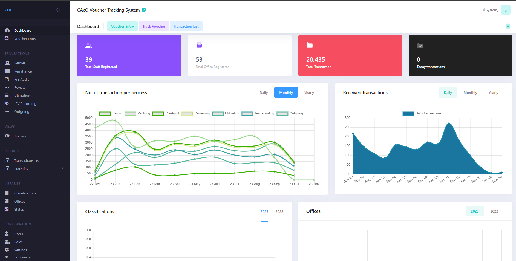Click the Settings gear icon
This screenshot has height=261, width=516.
tap(7, 250)
